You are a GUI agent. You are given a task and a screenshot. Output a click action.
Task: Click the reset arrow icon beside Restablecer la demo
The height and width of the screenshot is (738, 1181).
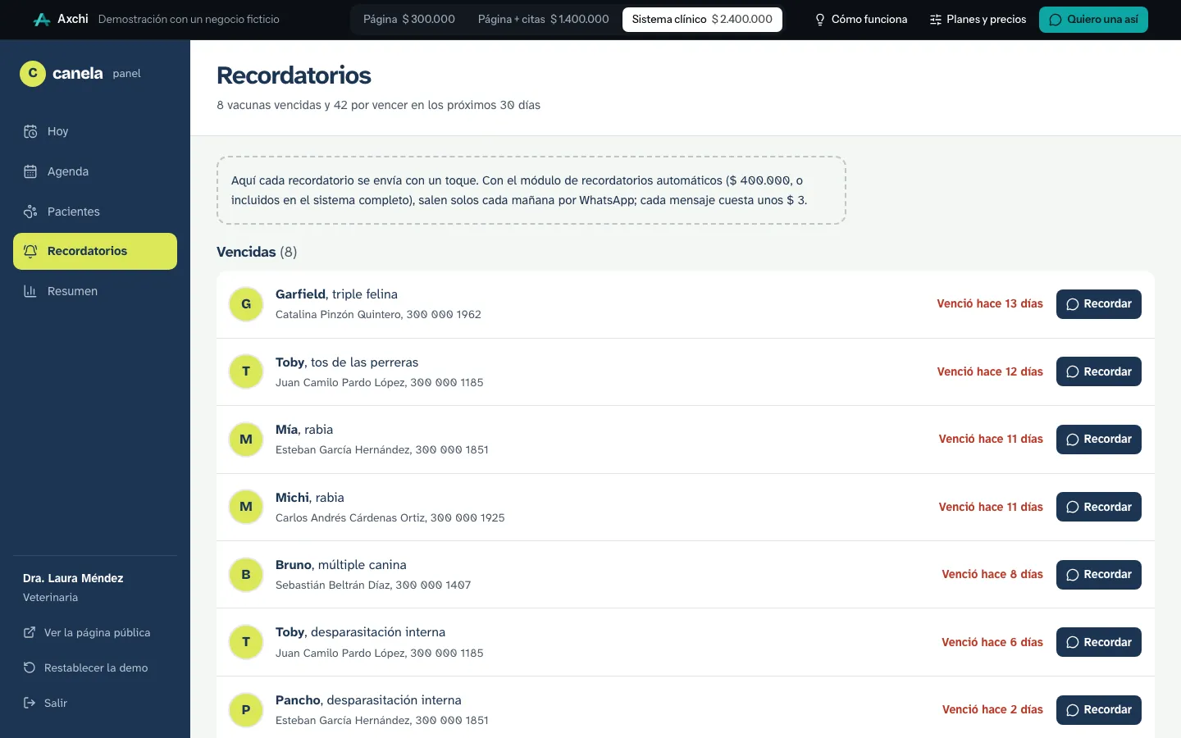[30, 667]
